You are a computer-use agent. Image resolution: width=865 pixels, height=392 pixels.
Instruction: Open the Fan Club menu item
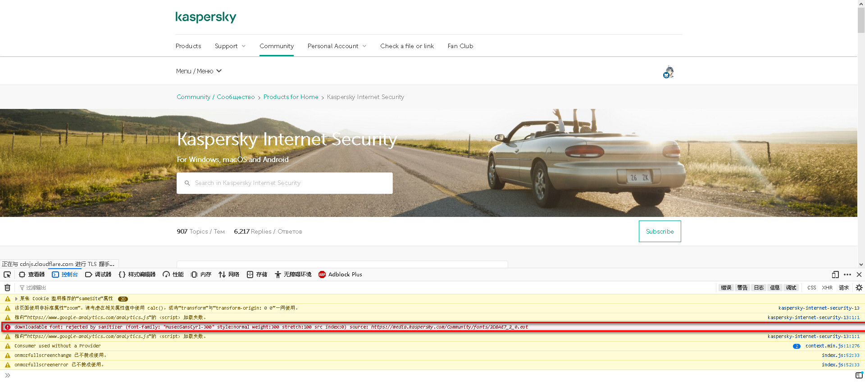click(460, 46)
